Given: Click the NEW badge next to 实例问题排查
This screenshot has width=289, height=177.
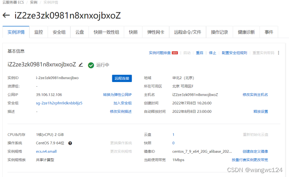Looking at the screenshot, I should coord(175,53).
